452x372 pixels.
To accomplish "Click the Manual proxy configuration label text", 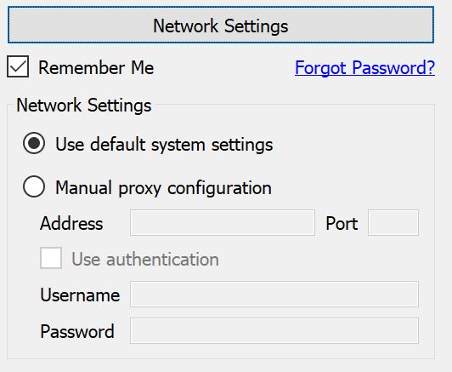I will coord(163,188).
